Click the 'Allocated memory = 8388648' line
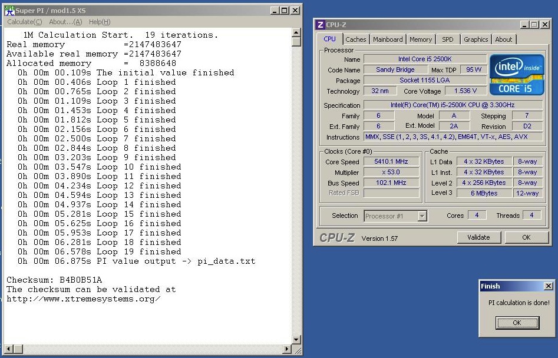The width and height of the screenshot is (558, 358). tap(91, 63)
